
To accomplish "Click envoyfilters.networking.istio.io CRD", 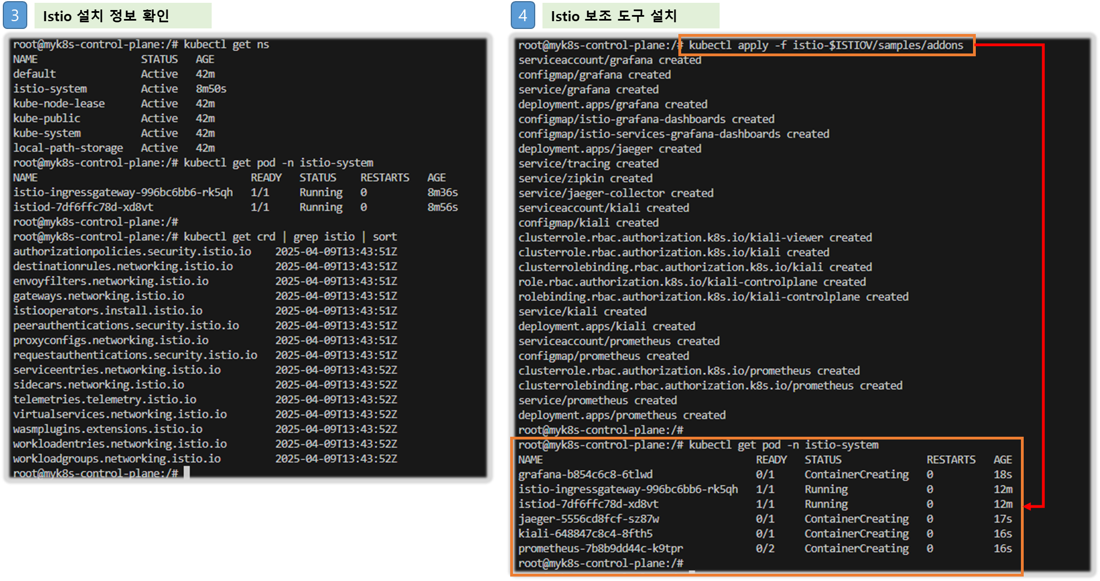I will point(111,281).
